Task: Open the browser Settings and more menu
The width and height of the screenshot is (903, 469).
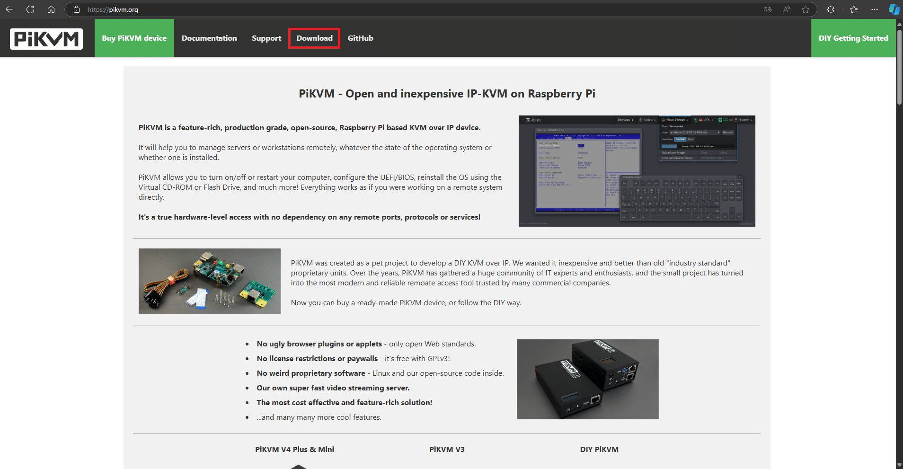Action: [875, 9]
